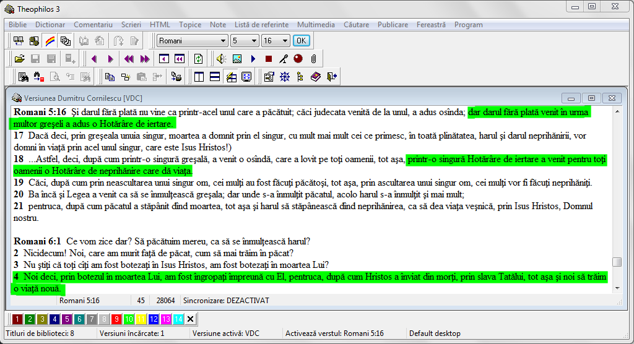
Task: Open the Topice menu
Action: [x=190, y=25]
